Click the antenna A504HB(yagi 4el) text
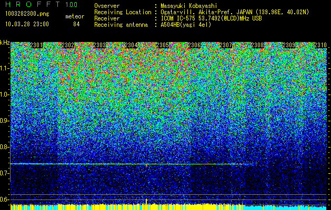This screenshot has width=331, height=210. [x=186, y=25]
